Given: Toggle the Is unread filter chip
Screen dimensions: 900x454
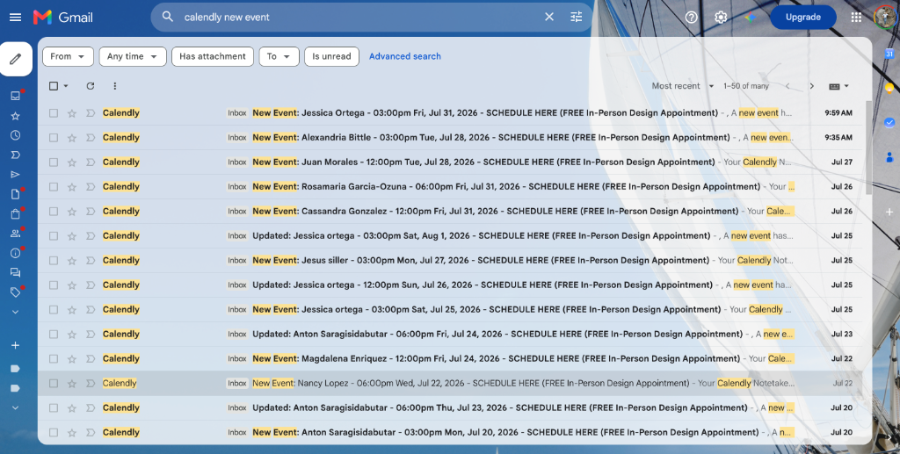Looking at the screenshot, I should [331, 56].
